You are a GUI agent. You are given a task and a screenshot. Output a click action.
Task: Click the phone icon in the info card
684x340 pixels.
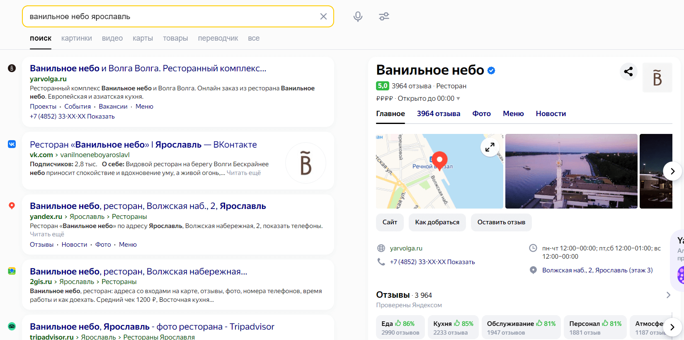pos(381,262)
